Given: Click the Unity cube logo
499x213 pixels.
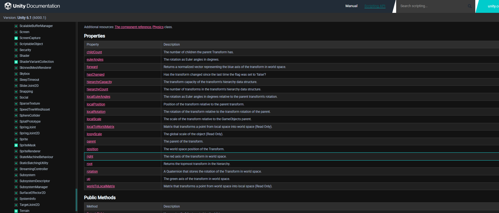Looking at the screenshot, I should [x=8, y=6].
